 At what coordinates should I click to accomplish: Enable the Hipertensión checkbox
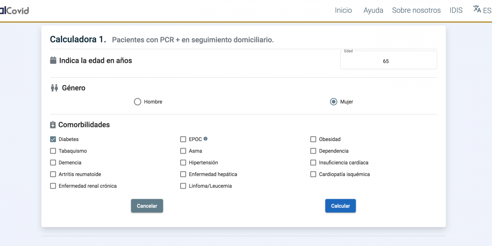[183, 162]
